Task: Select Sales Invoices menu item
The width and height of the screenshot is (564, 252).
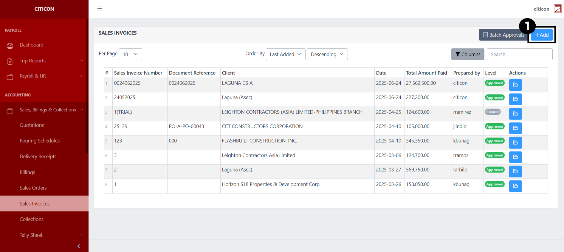Action: 44,204
